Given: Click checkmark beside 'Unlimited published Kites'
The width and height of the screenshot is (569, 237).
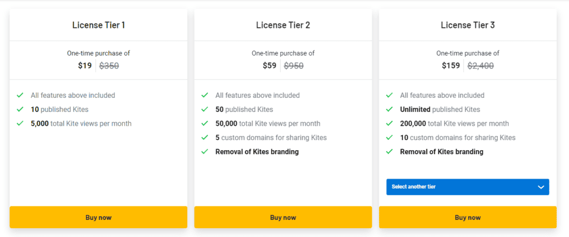Looking at the screenshot, I should [389, 110].
